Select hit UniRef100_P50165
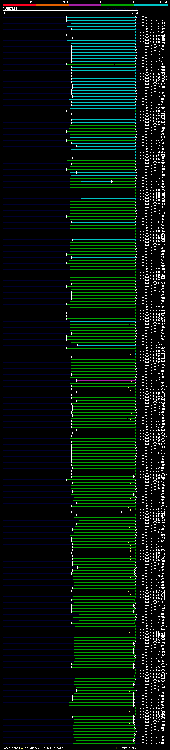Screen dimensions: 170x750 152,389
